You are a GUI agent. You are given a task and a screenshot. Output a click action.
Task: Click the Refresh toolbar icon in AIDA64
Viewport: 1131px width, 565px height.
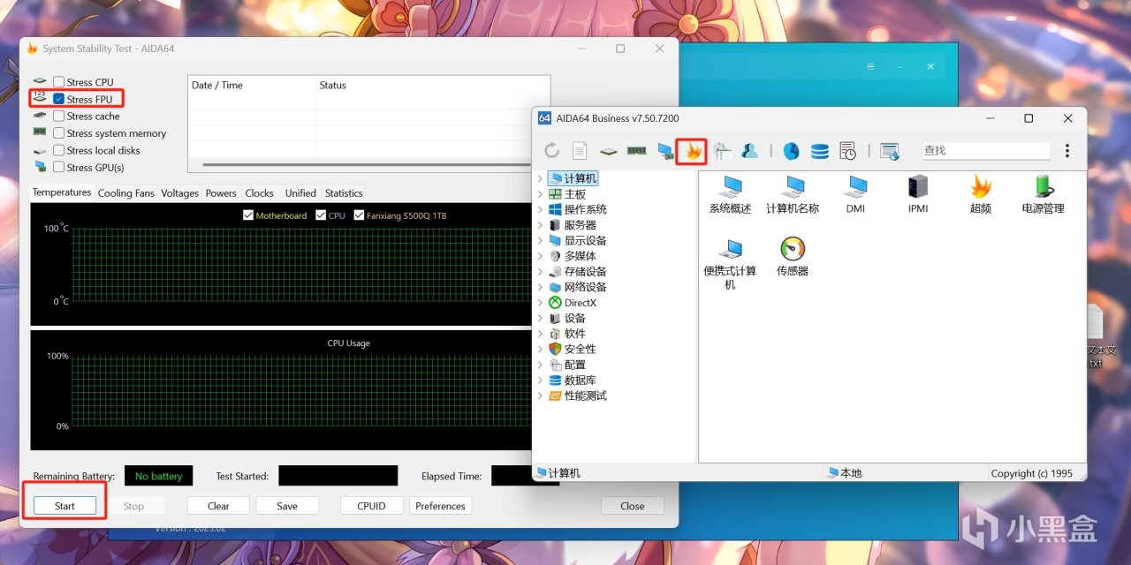pyautogui.click(x=552, y=151)
